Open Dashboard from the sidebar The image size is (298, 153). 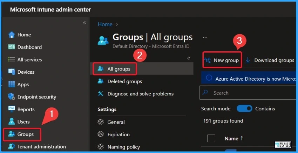30,47
